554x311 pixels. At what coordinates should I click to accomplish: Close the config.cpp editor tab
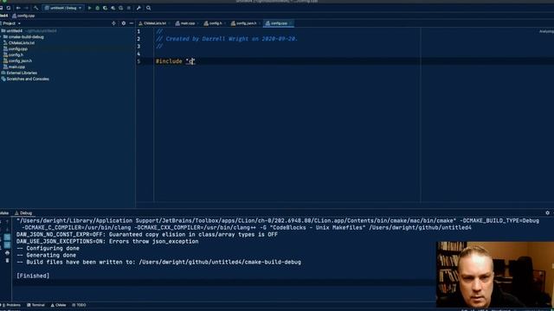pyautogui.click(x=291, y=23)
